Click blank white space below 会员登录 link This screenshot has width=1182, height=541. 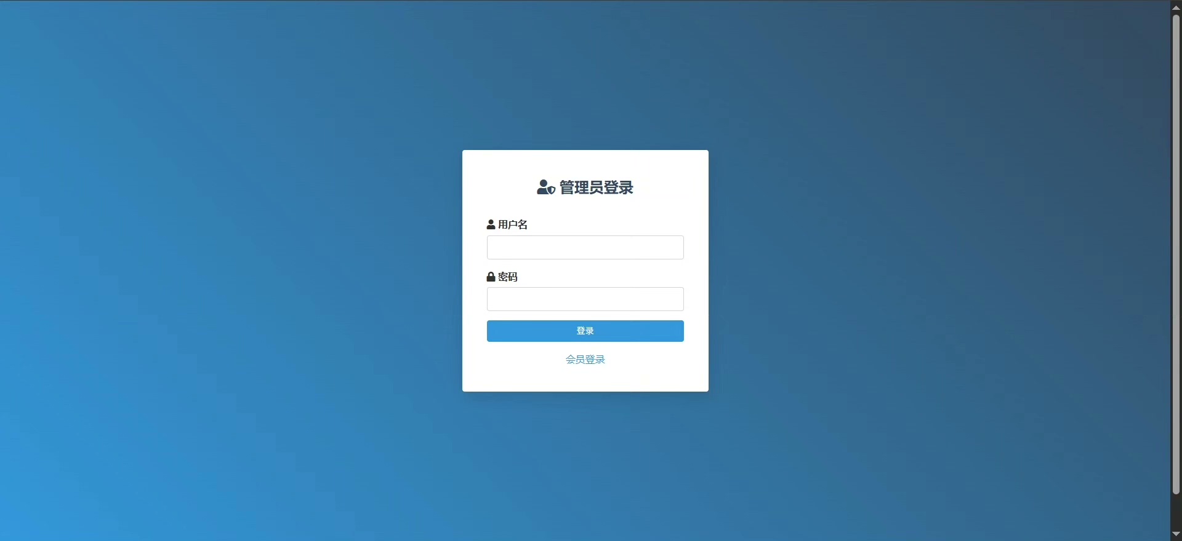[x=585, y=379]
